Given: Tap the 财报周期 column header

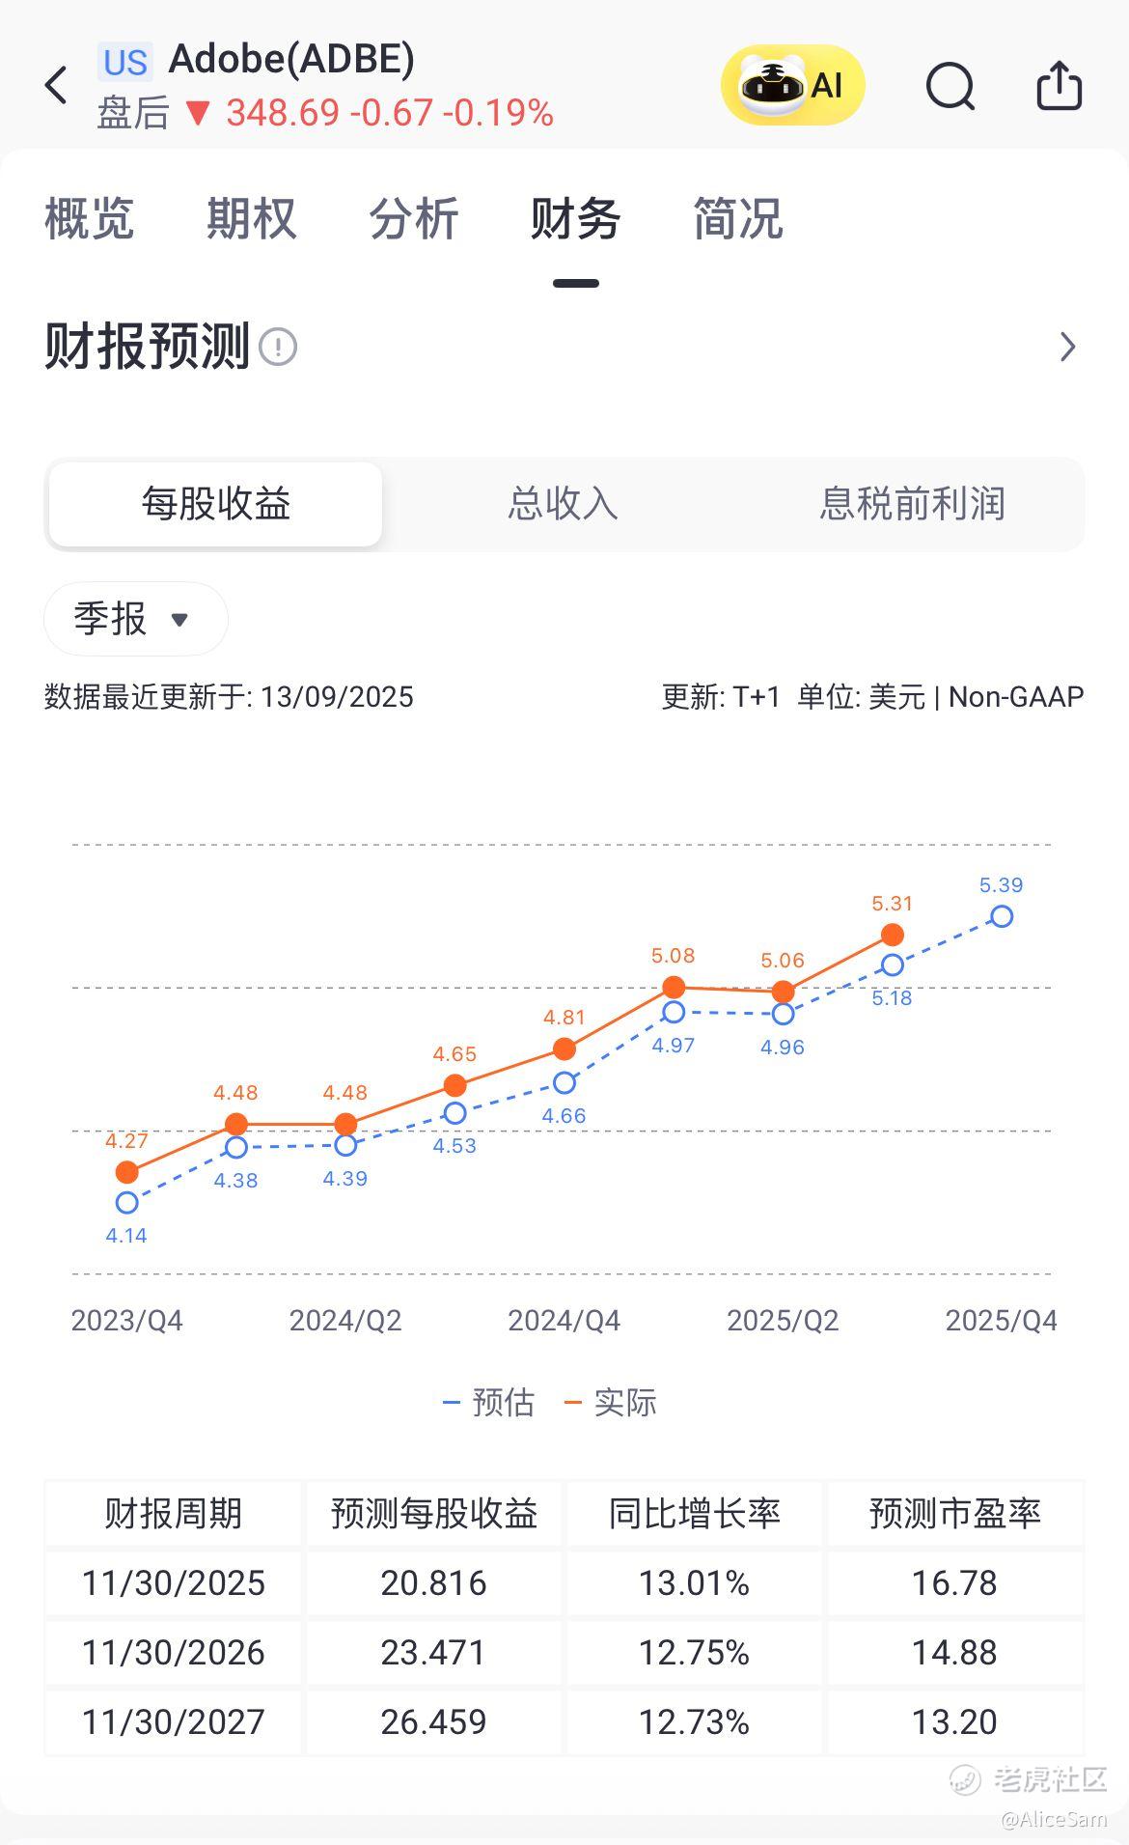Looking at the screenshot, I should click(x=174, y=1514).
